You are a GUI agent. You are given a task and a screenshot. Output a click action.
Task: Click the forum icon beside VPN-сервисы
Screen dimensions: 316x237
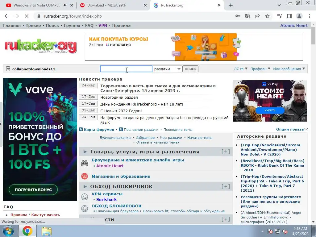85,197
